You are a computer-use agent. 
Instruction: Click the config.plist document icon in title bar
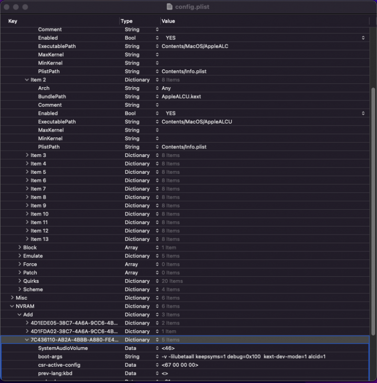(169, 7)
